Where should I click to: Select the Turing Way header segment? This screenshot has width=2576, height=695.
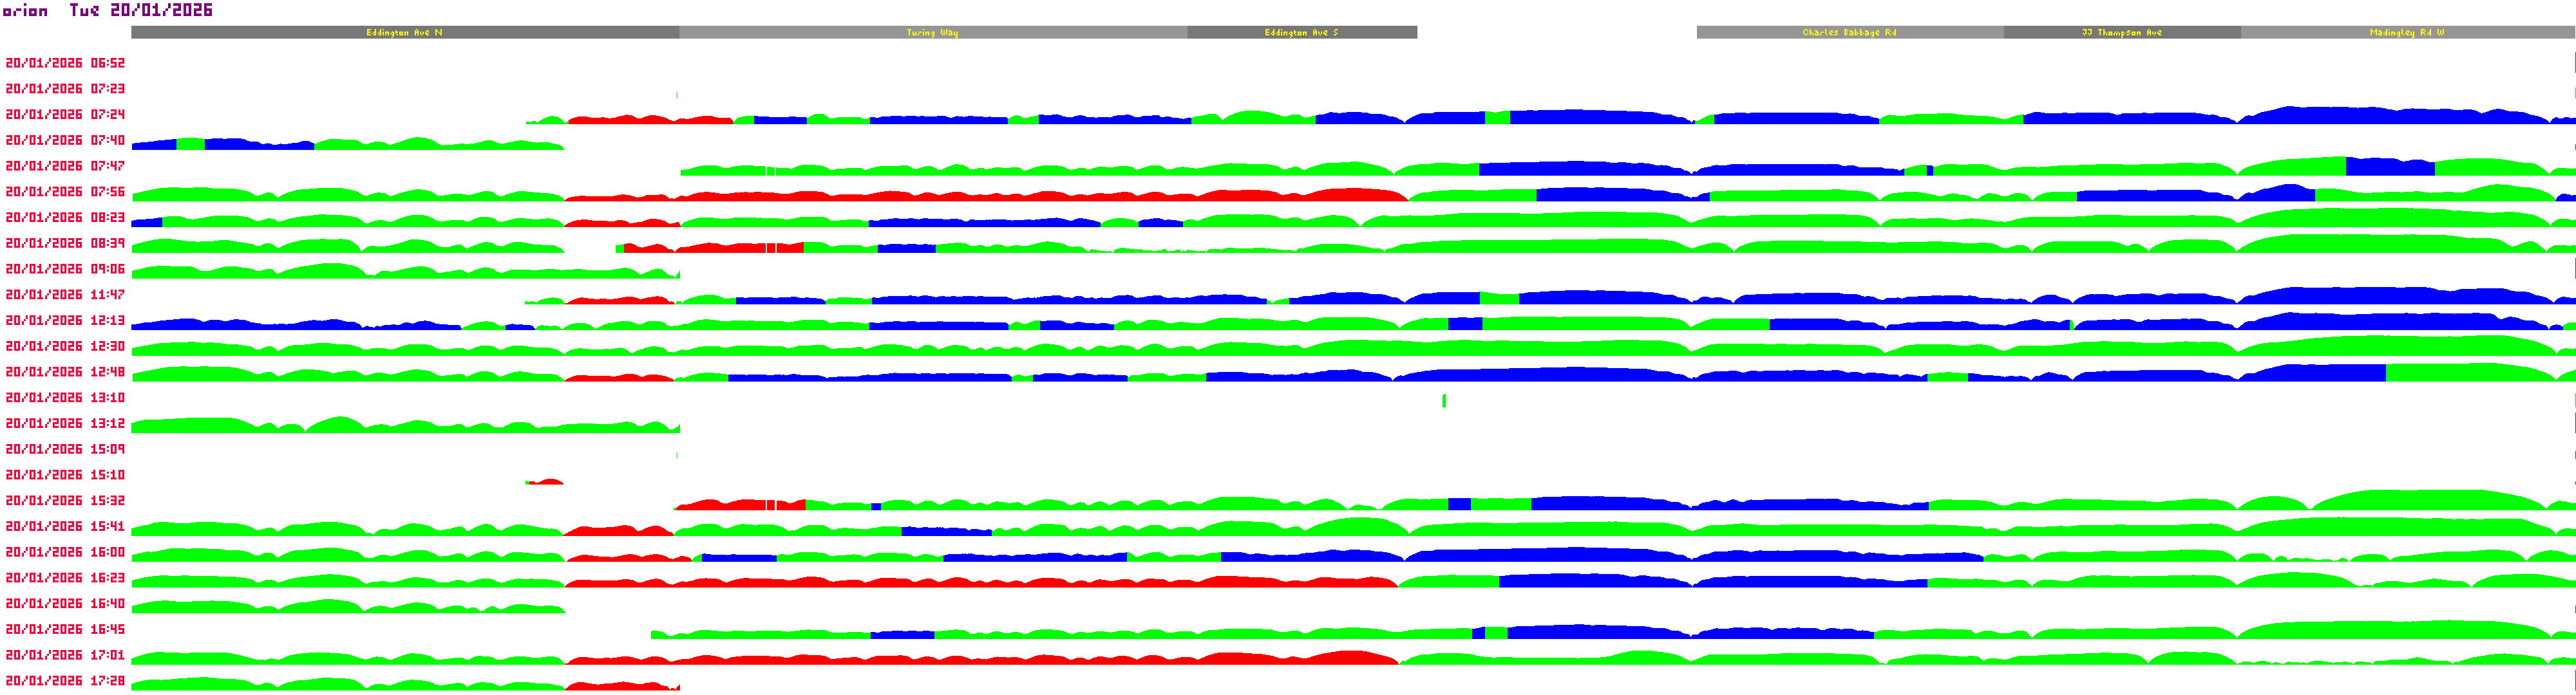[x=932, y=32]
